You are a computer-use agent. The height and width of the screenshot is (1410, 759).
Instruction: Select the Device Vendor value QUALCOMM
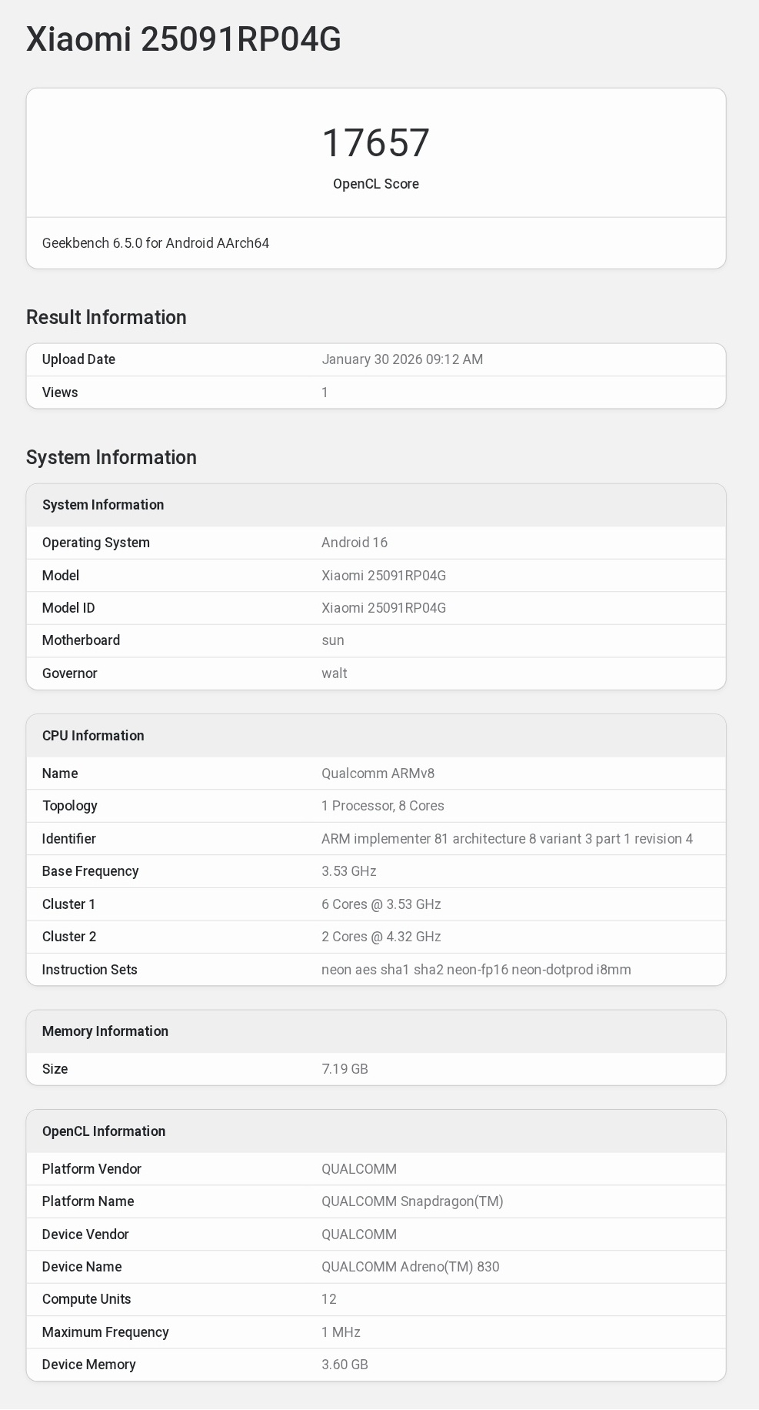pos(359,1235)
